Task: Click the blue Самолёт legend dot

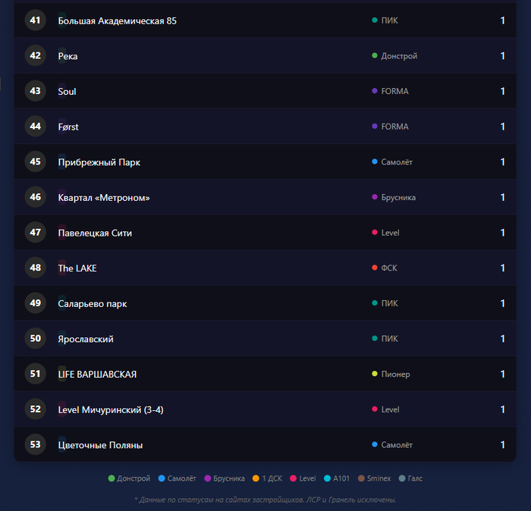Action: point(162,478)
